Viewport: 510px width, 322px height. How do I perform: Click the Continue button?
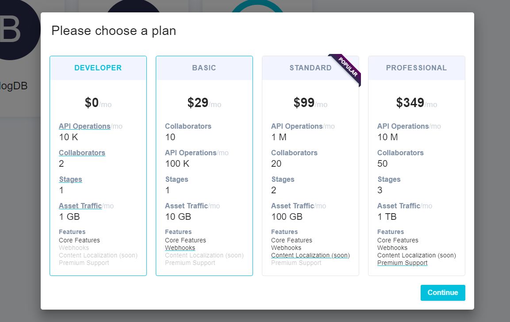(x=443, y=292)
